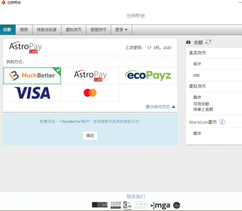Select VISA as payment method
This screenshot has height=211, width=242.
pos(32,93)
